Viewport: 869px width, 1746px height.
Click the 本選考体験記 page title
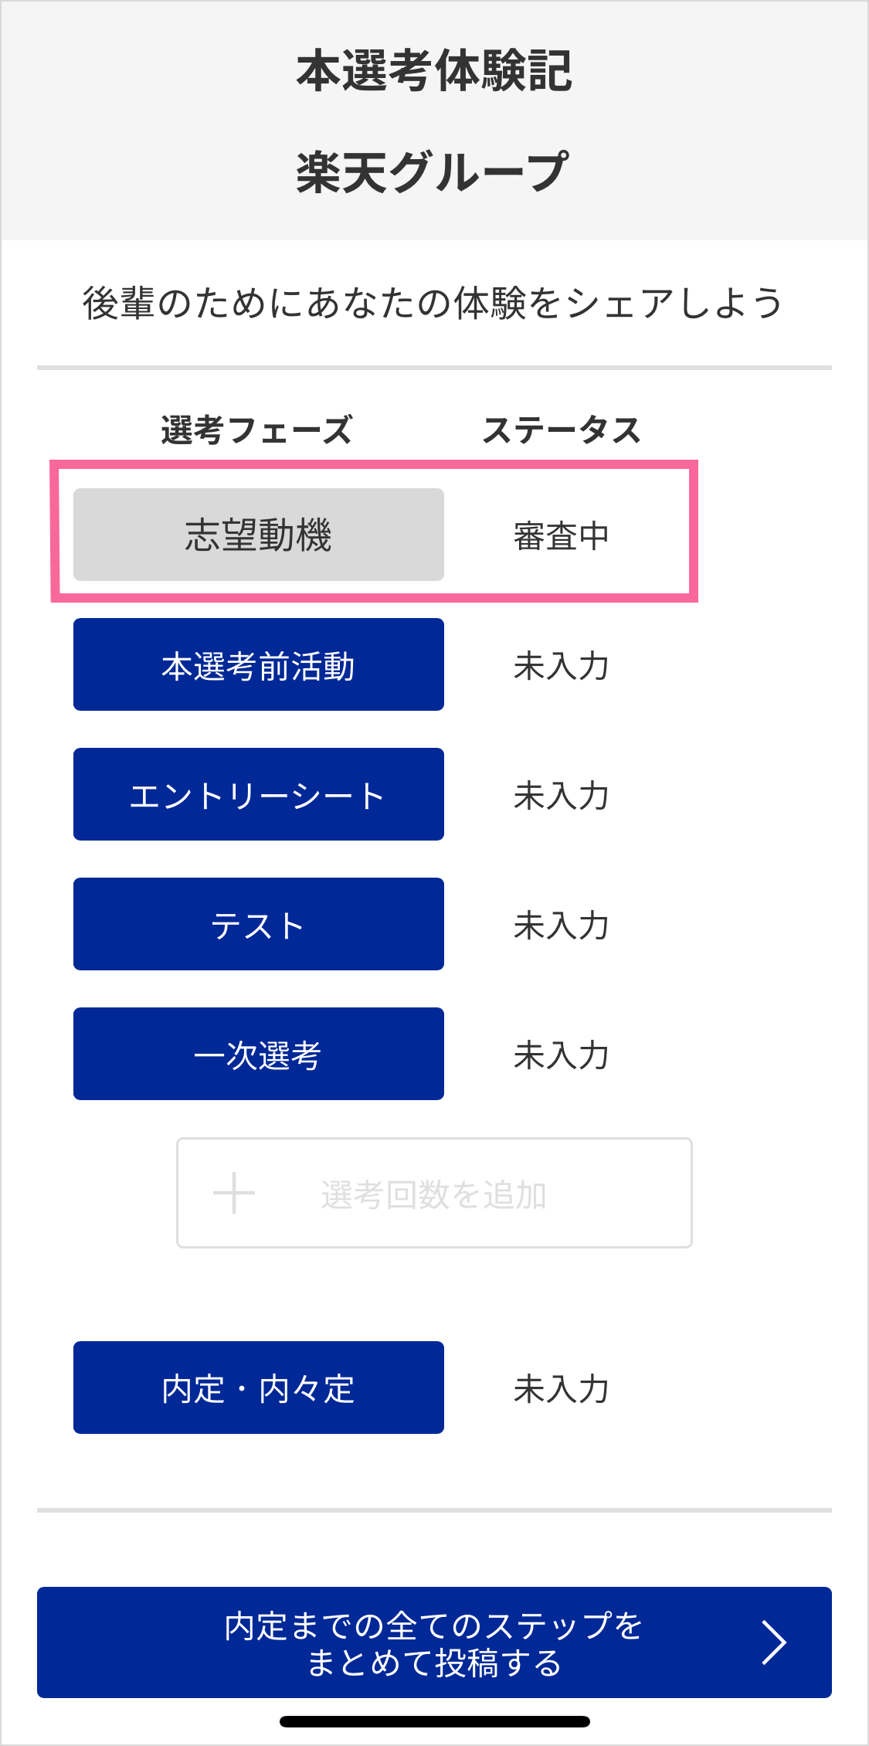pyautogui.click(x=434, y=70)
